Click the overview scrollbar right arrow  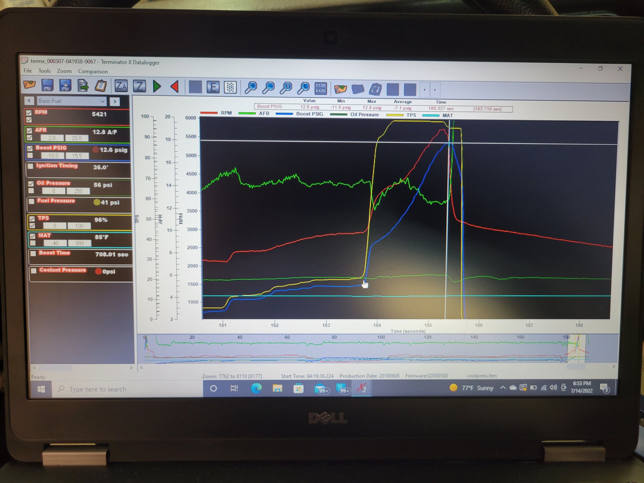pos(614,367)
